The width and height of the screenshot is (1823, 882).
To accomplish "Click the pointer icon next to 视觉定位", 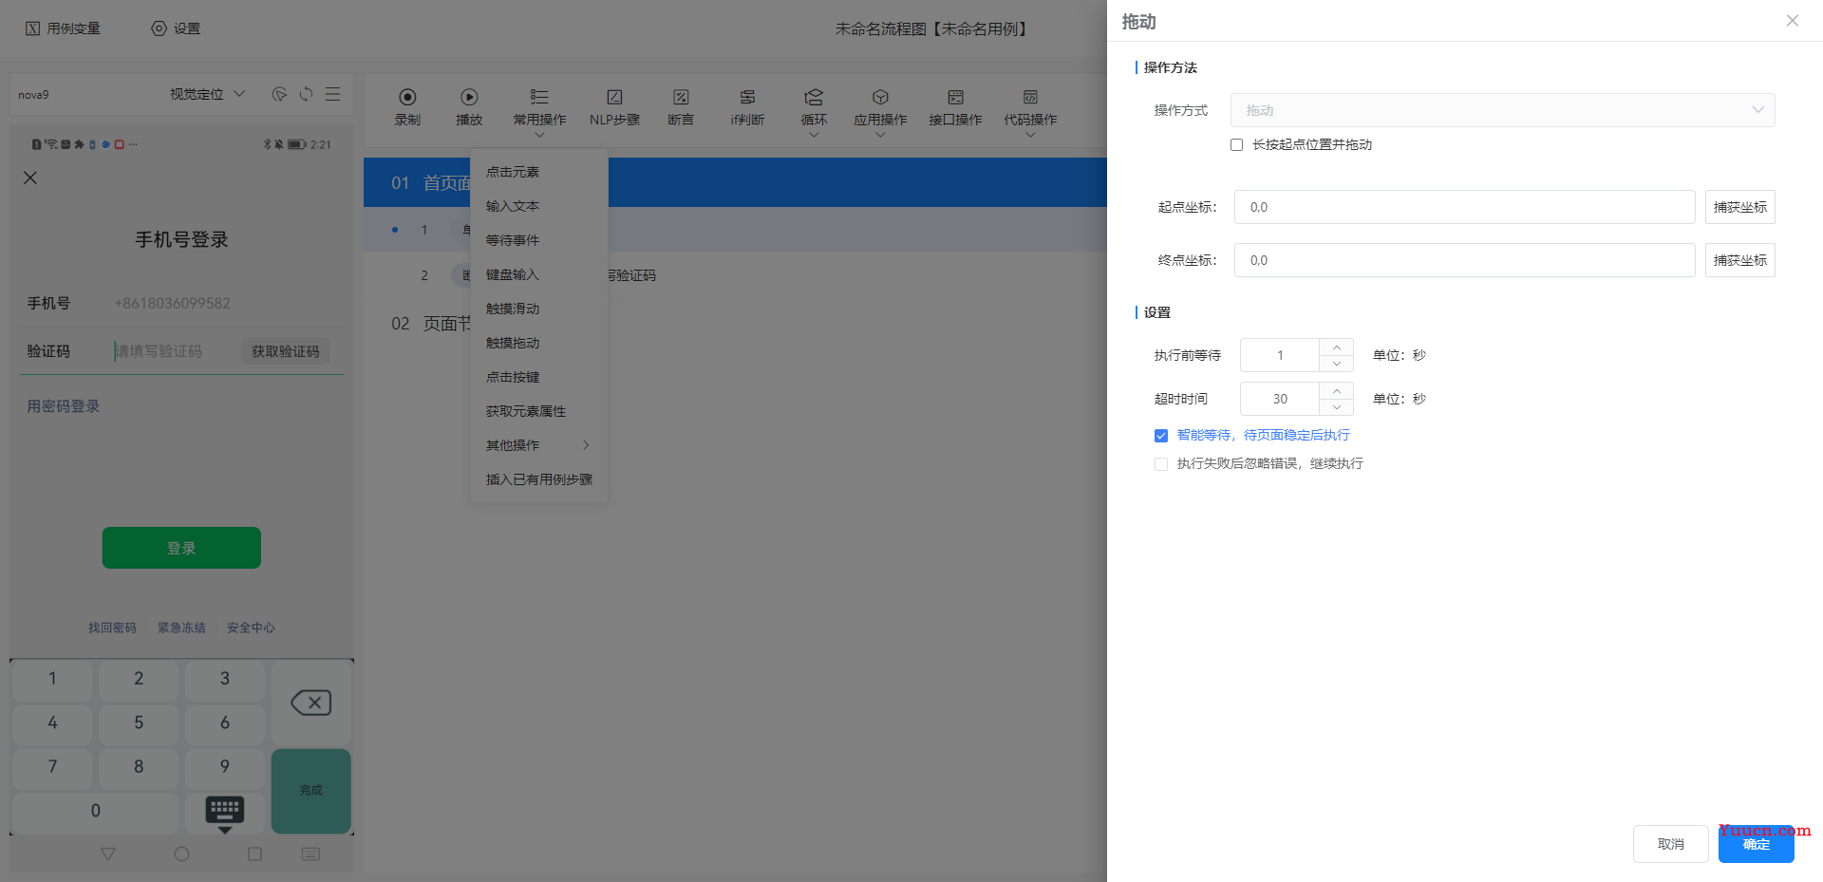I will coord(279,94).
